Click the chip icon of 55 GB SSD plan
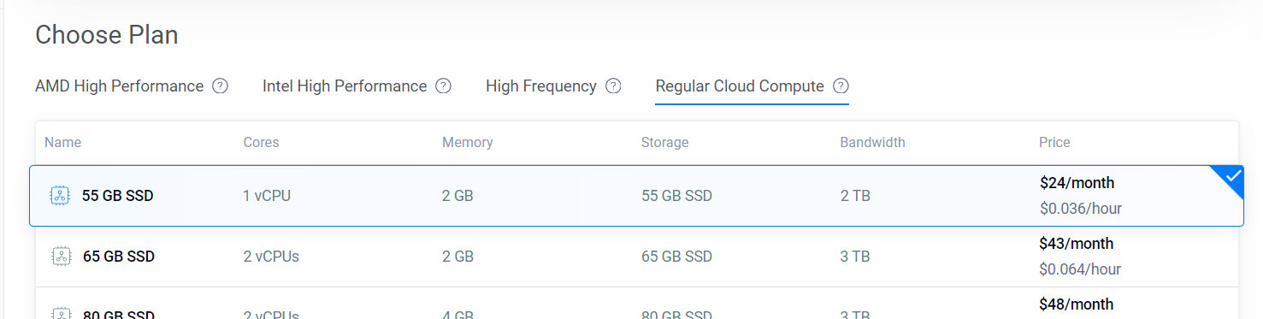Viewport: 1263px width, 319px height. [x=59, y=195]
